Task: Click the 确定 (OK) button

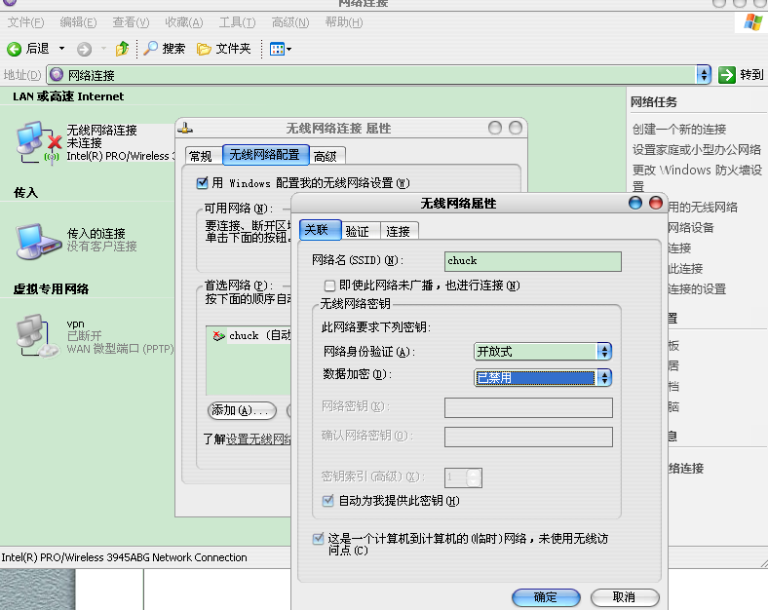Action: coord(546,597)
